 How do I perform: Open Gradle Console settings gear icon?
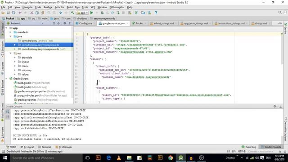tap(275, 106)
